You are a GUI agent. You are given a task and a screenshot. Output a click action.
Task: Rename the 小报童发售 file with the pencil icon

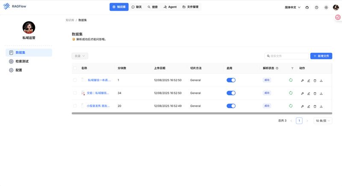click(309, 106)
